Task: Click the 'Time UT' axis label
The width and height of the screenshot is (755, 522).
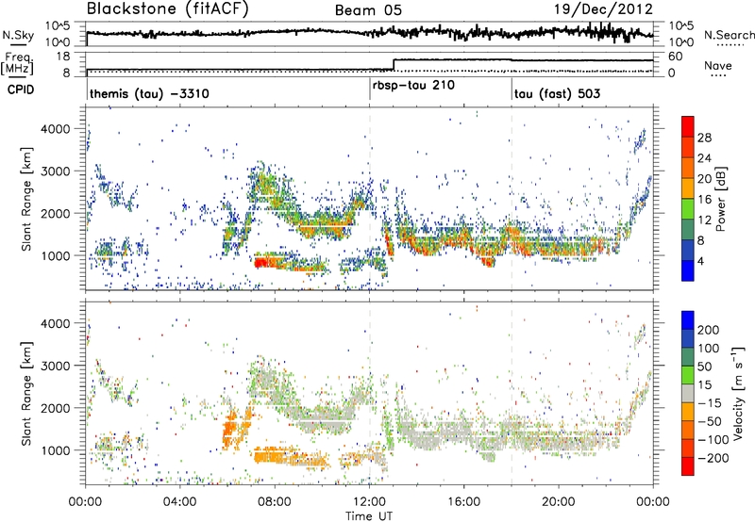Action: (x=369, y=516)
